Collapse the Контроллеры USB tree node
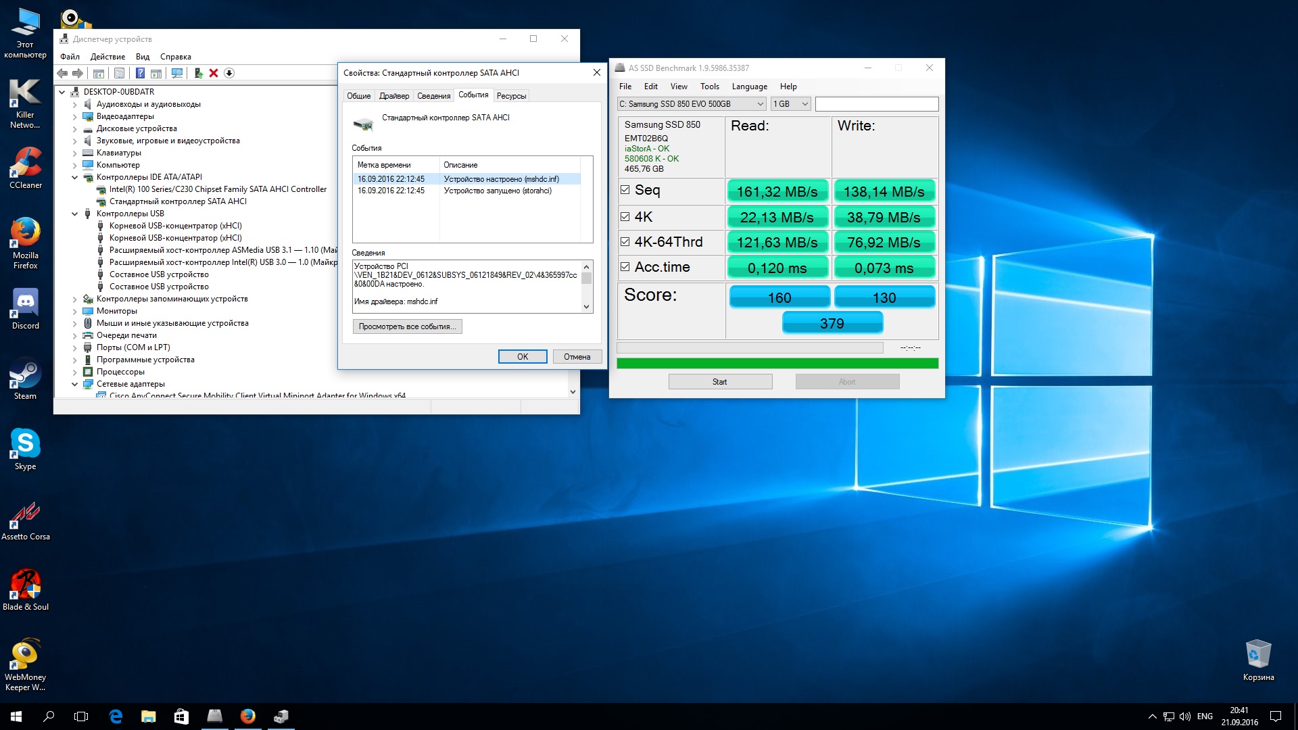 click(x=75, y=214)
